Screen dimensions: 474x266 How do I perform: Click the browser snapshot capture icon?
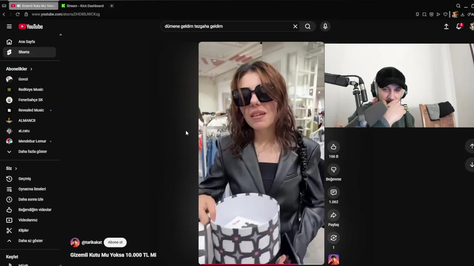pos(424,14)
